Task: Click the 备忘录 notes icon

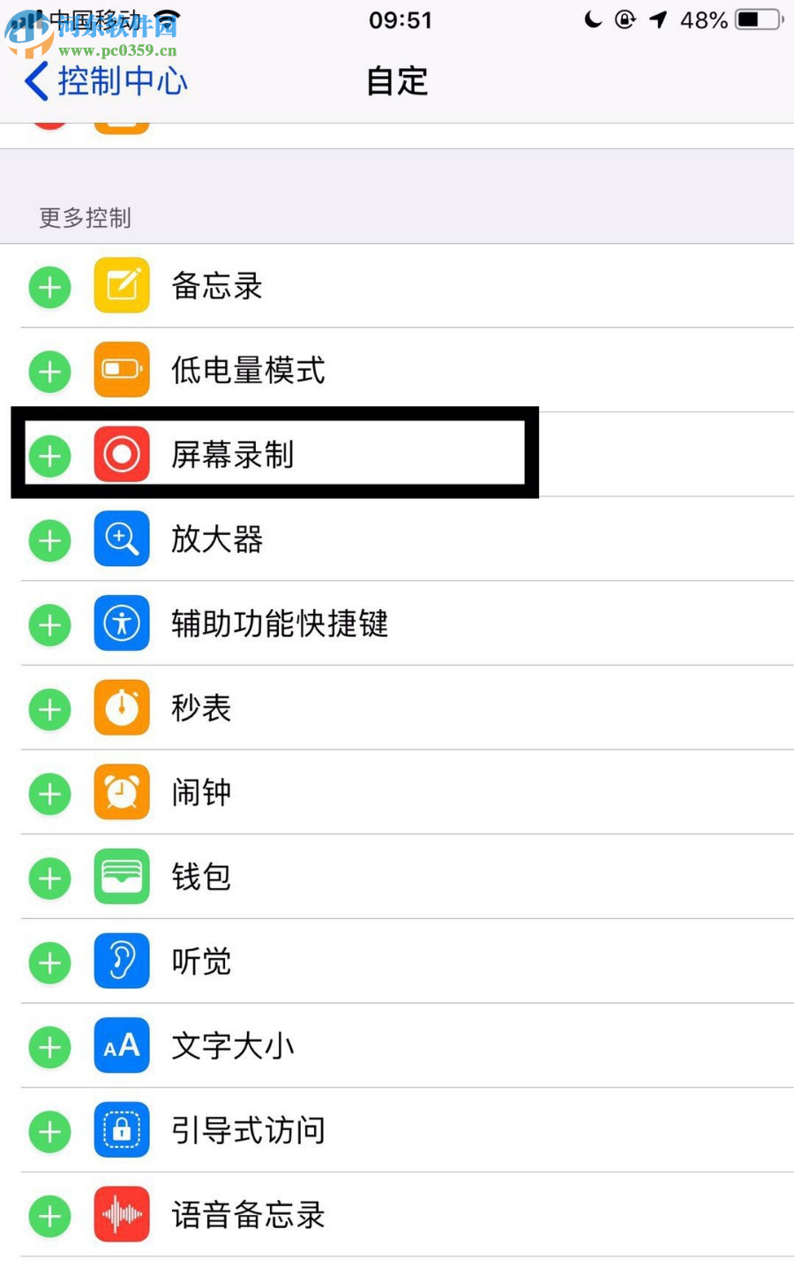Action: coord(122,286)
